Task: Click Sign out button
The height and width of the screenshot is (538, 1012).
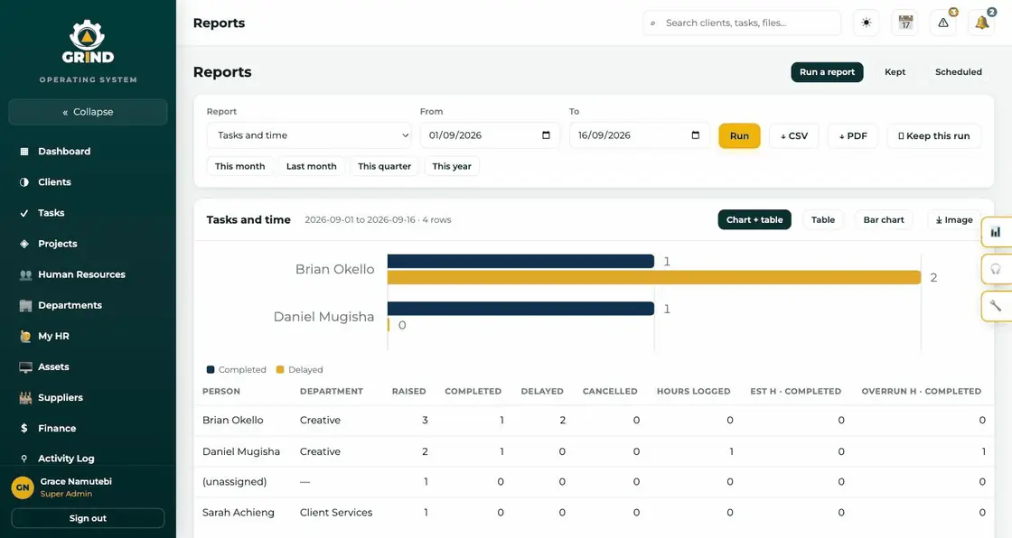Action: click(88, 519)
